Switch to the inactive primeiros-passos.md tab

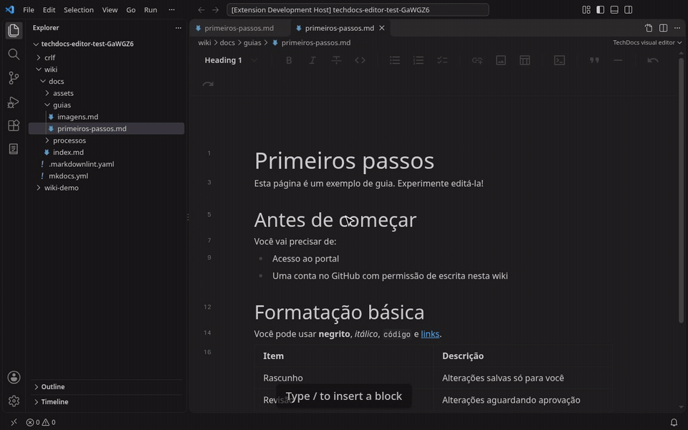click(239, 28)
